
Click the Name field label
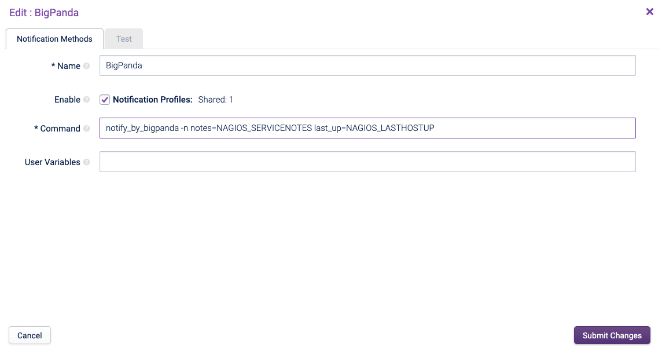(69, 65)
